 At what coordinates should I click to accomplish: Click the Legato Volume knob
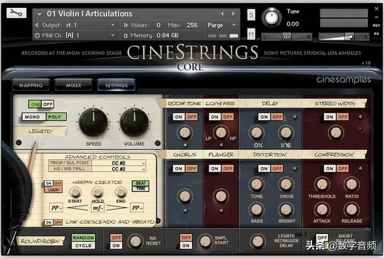point(134,122)
